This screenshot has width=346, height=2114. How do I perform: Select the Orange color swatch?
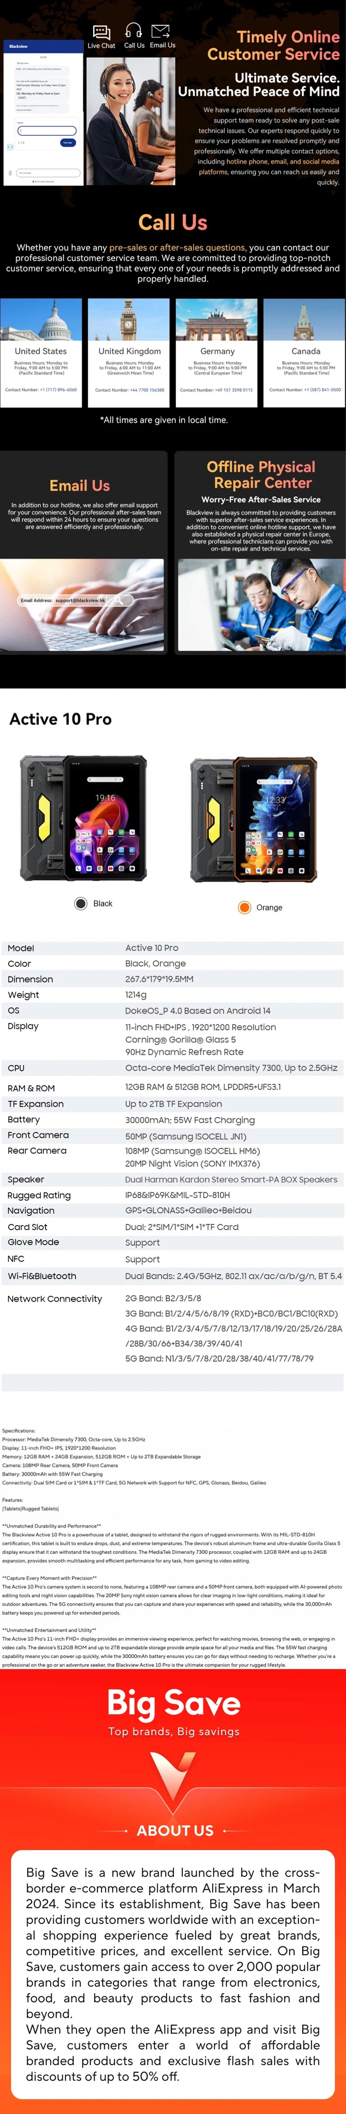tap(245, 907)
